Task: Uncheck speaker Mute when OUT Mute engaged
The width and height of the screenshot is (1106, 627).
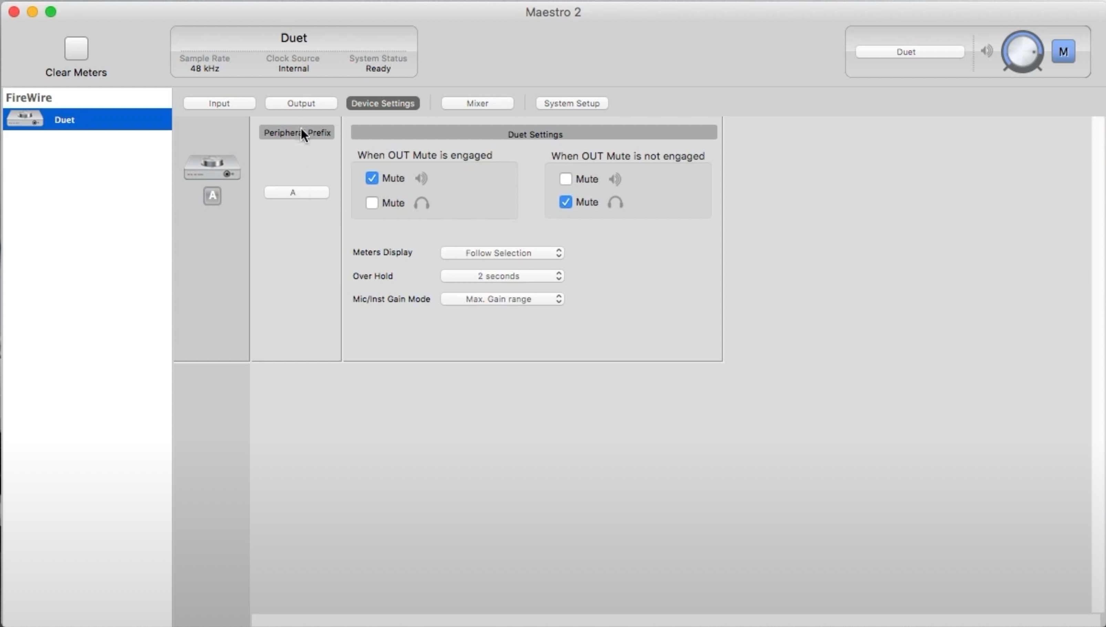Action: [x=372, y=178]
